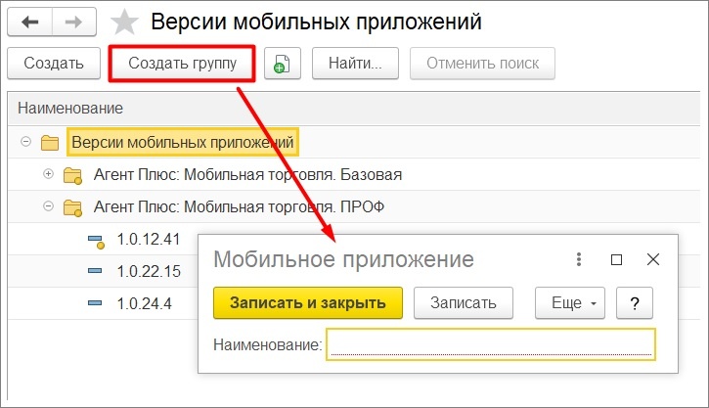
Task: Click the item icon beside 1.0.24.4
Action: [95, 302]
